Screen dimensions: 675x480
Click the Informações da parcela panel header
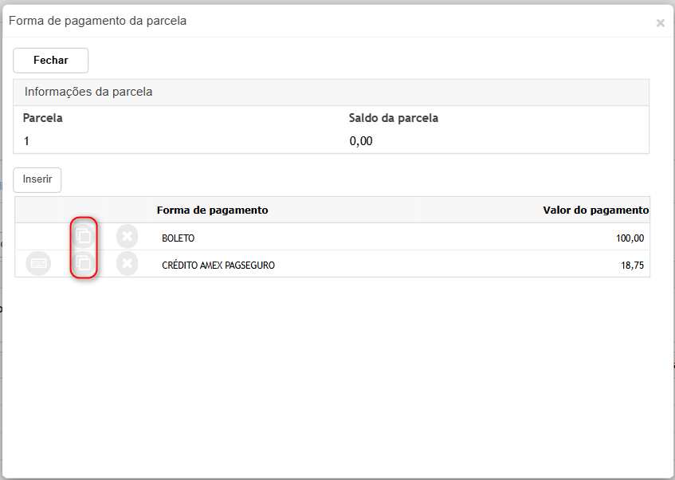coord(88,92)
